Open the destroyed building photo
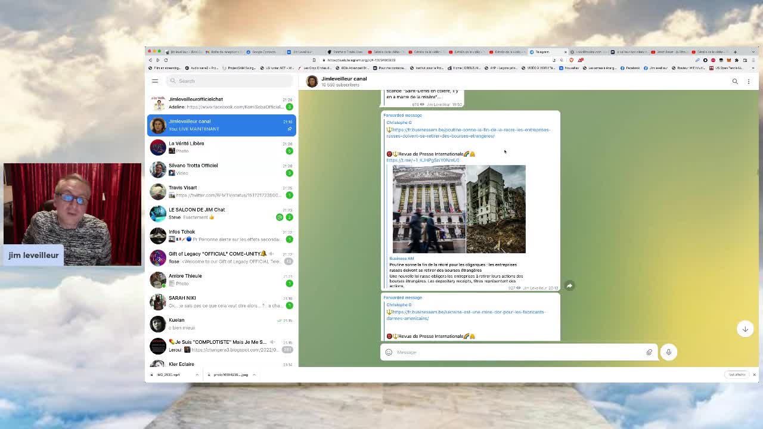This screenshot has width=763, height=429. point(496,209)
